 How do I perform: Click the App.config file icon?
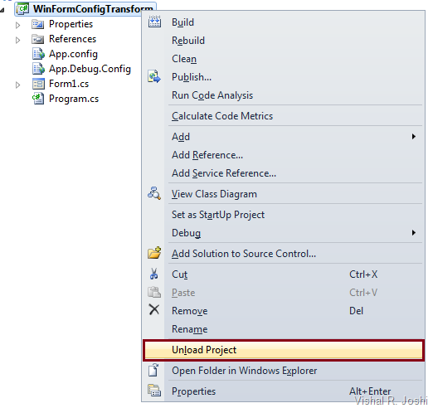[x=38, y=54]
